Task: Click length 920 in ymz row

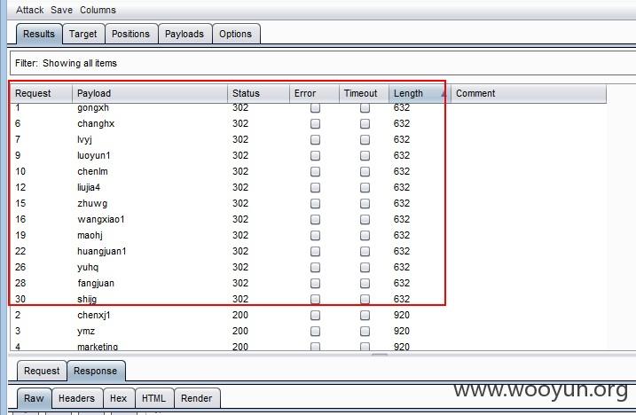Action: (x=402, y=331)
